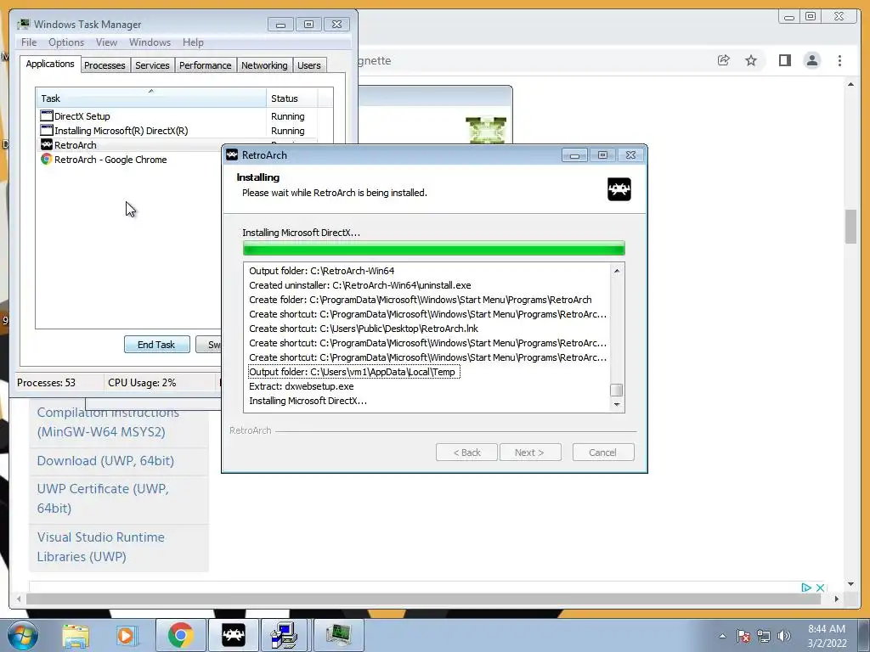Click the network tray icon

click(764, 636)
